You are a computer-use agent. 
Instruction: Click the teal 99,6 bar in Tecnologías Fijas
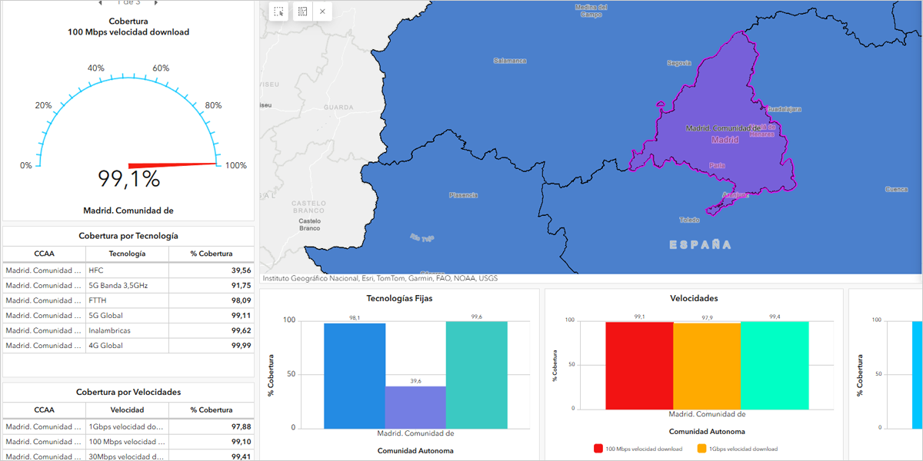pyautogui.click(x=476, y=374)
